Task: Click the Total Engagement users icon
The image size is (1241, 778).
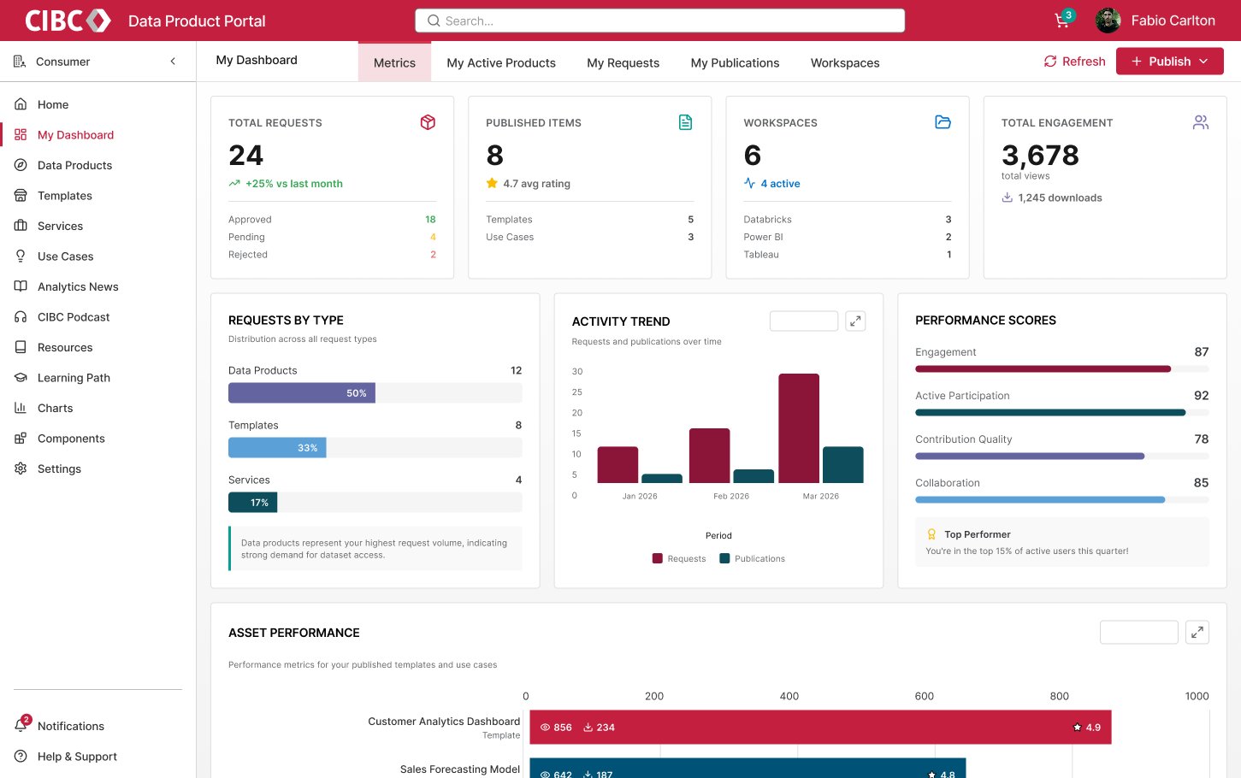Action: (x=1201, y=122)
